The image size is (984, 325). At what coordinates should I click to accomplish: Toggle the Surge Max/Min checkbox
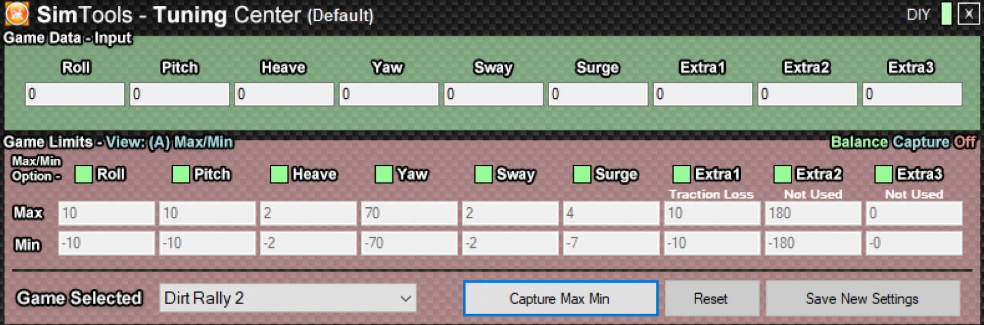581,174
